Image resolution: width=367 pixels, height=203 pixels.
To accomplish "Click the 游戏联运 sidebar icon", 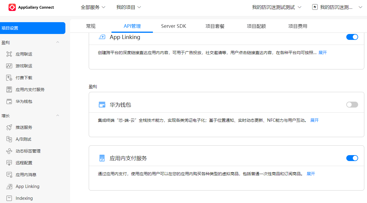I will pos(9,66).
